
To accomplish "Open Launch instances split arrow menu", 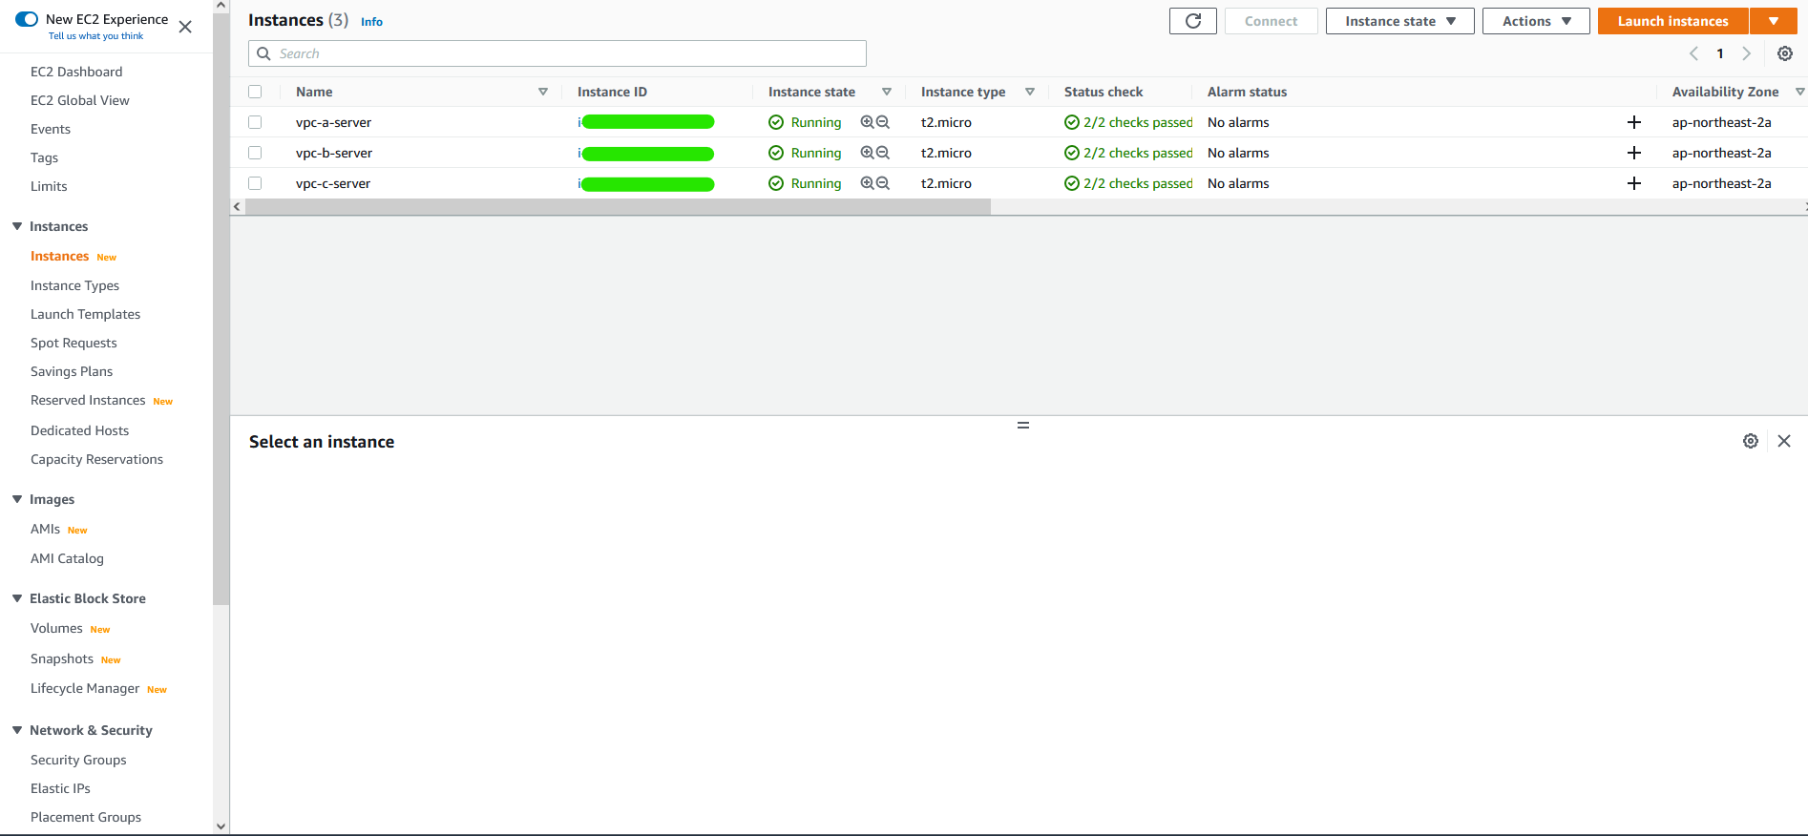I will click(1774, 21).
